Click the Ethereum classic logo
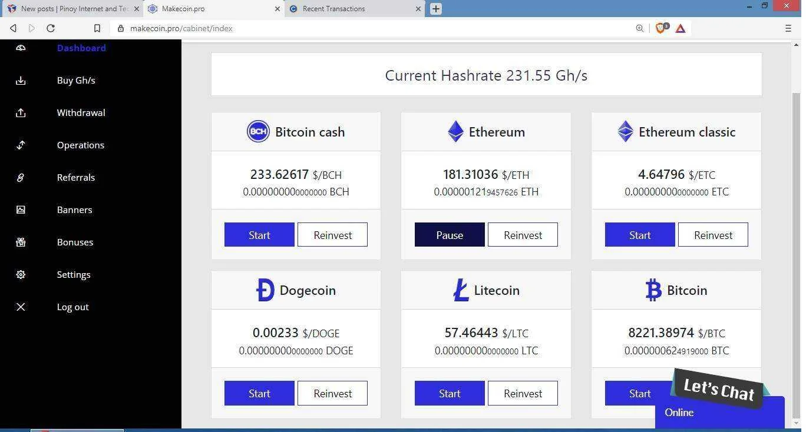 pyautogui.click(x=625, y=131)
